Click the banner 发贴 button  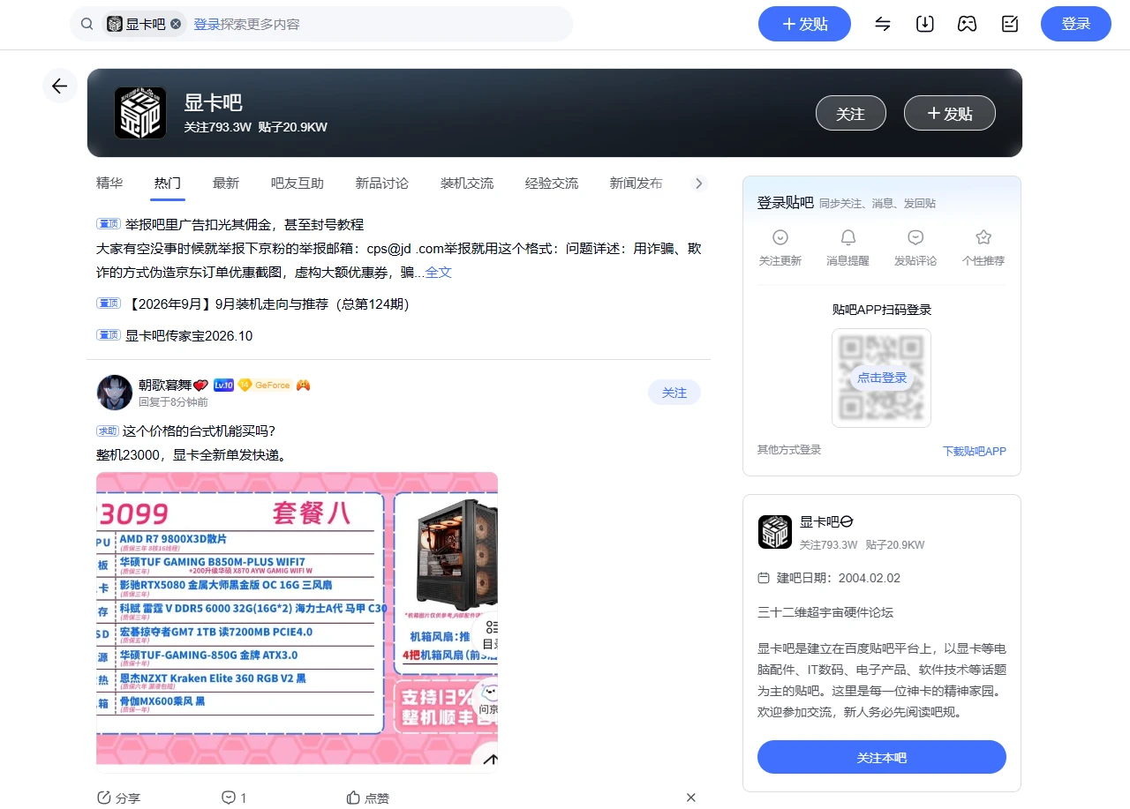(950, 113)
